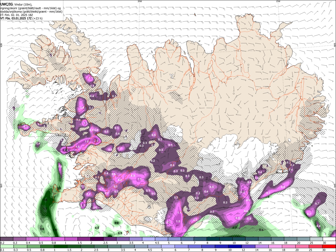Click the grey-blue 3.5–4 swatch, lower legend
This screenshot has height=252, width=336.
point(128,246)
